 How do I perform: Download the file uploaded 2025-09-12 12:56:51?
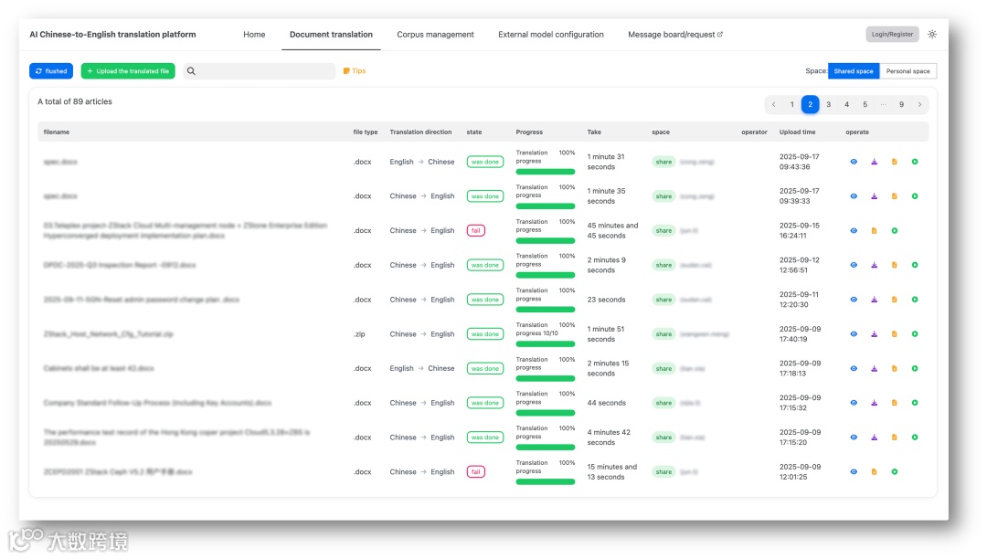point(875,265)
